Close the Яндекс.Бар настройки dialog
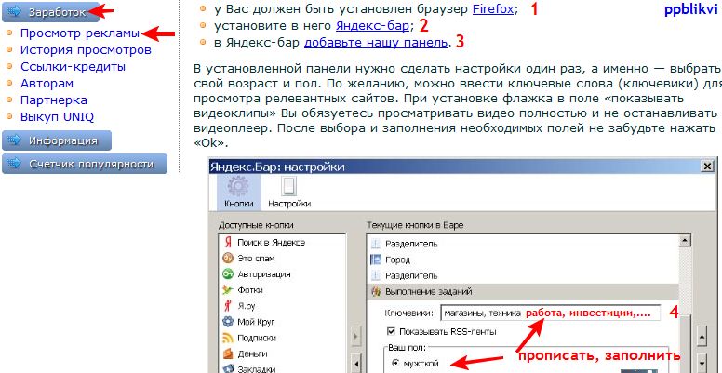This screenshot has height=373, width=722. tap(707, 167)
